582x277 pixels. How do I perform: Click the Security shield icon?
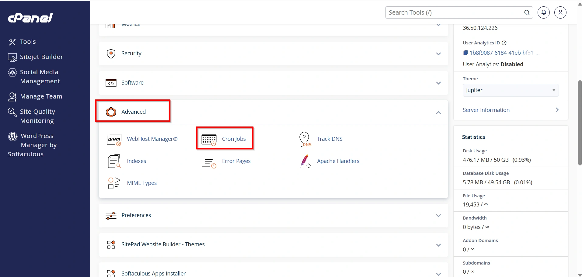click(111, 54)
